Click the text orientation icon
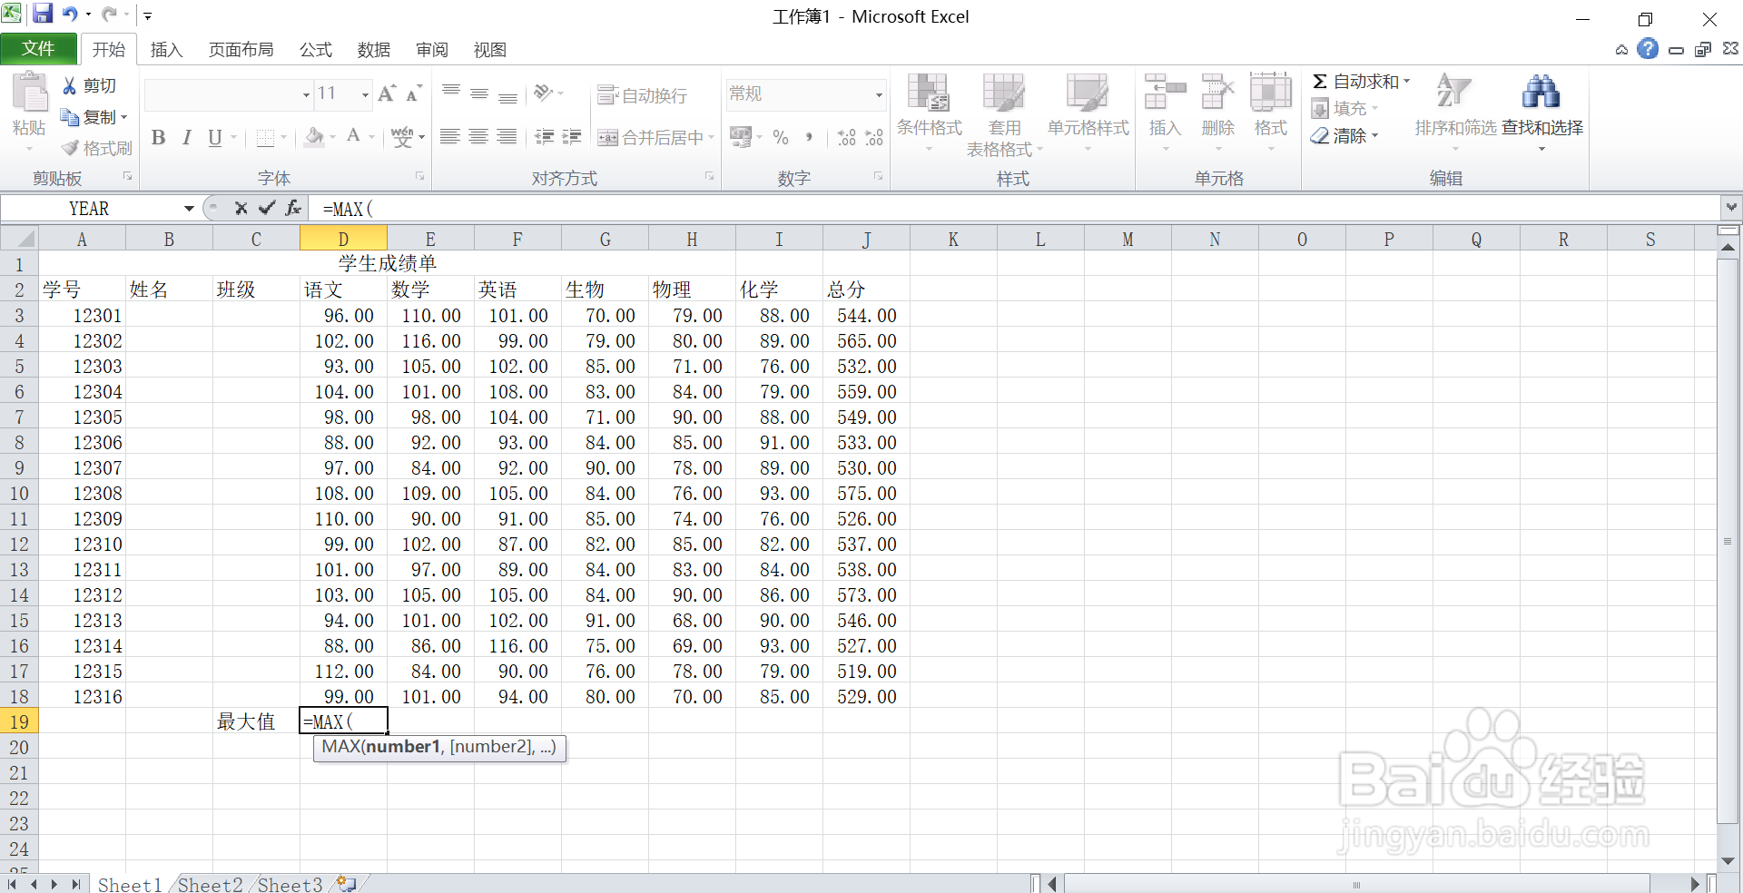 pos(544,93)
